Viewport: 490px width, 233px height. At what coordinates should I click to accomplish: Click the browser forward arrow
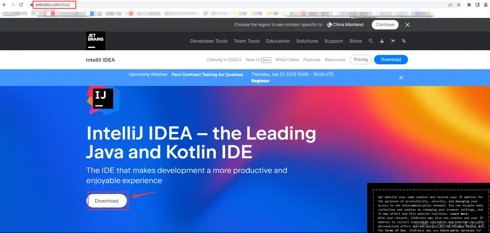[x=13, y=5]
